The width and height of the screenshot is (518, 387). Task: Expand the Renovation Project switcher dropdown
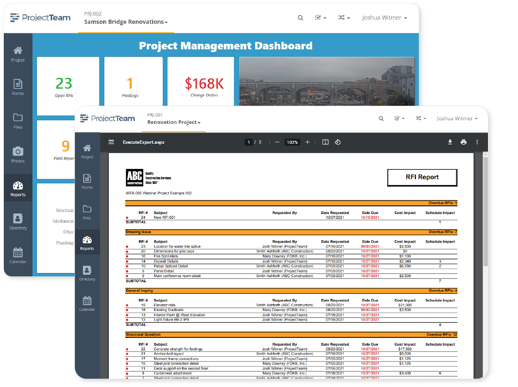coord(174,122)
